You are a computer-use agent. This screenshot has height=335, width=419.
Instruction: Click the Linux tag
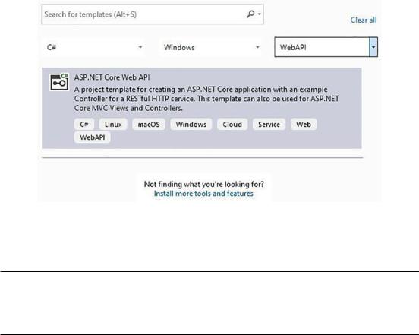point(113,125)
